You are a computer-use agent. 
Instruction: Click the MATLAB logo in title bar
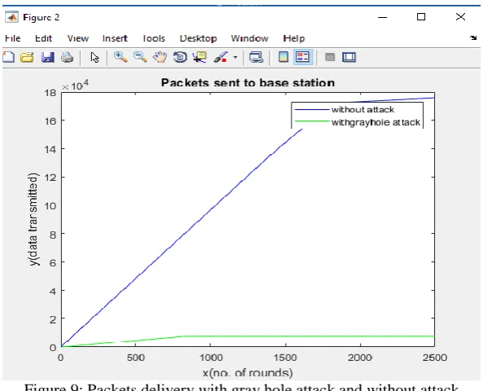point(11,17)
